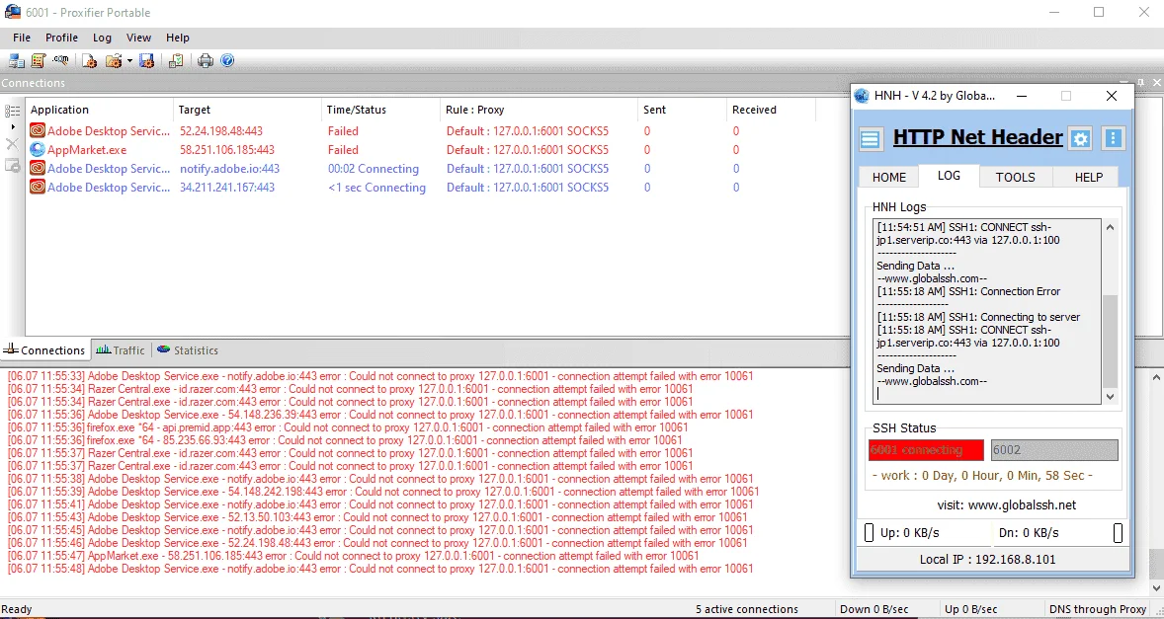Click the HNH hamburger menu icon

(870, 138)
